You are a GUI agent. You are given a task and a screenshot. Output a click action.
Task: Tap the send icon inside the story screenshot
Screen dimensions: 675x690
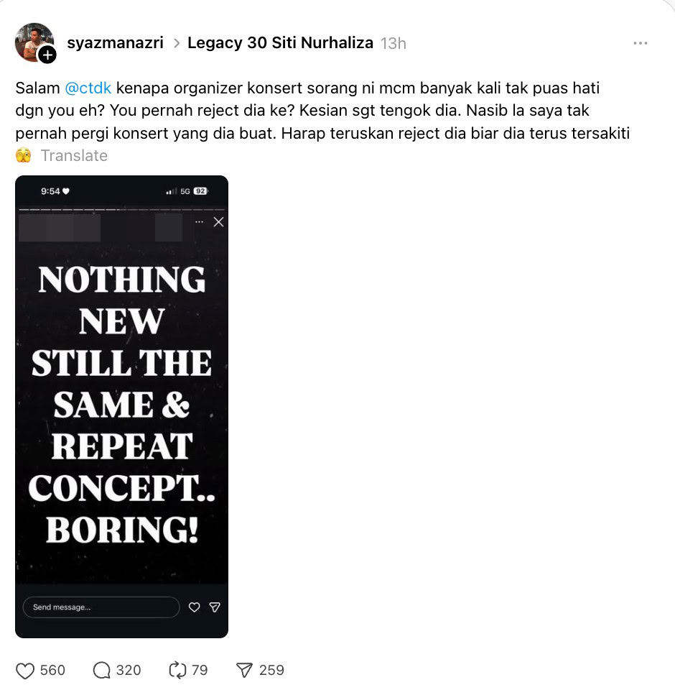coord(215,607)
